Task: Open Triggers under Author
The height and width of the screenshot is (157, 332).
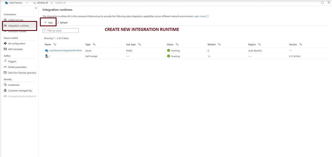Action: tap(12, 61)
